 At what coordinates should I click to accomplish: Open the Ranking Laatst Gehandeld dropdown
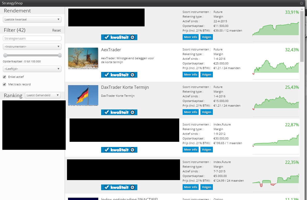click(x=43, y=95)
